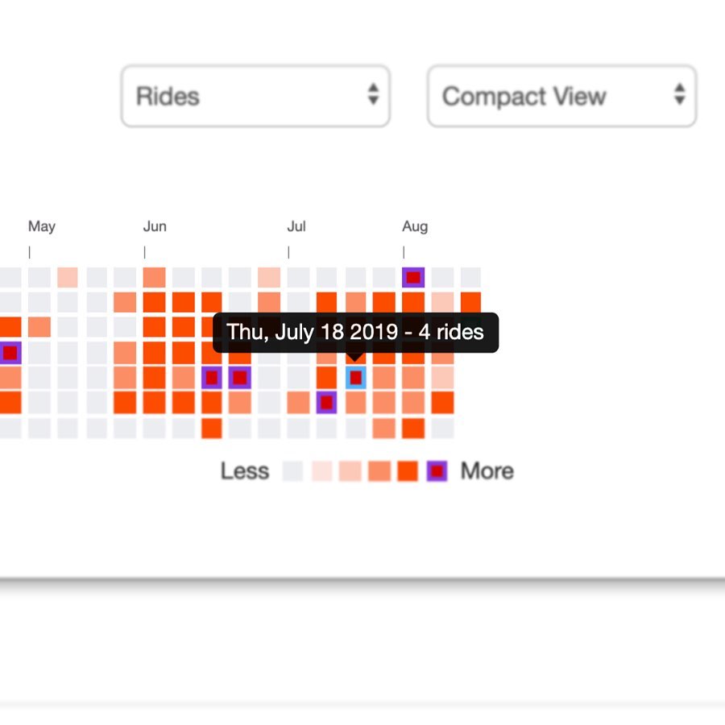Select the bottom-row orange cell under the Aug marker
This screenshot has width=725, height=725.
[x=413, y=428]
